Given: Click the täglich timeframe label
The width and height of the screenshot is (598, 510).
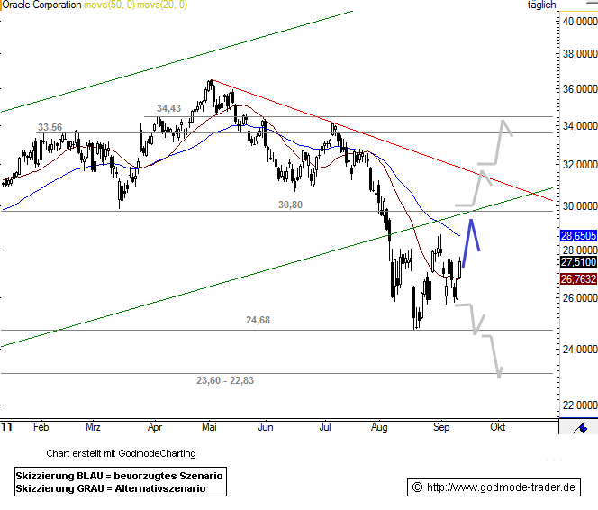Looking at the screenshot, I should [541, 5].
